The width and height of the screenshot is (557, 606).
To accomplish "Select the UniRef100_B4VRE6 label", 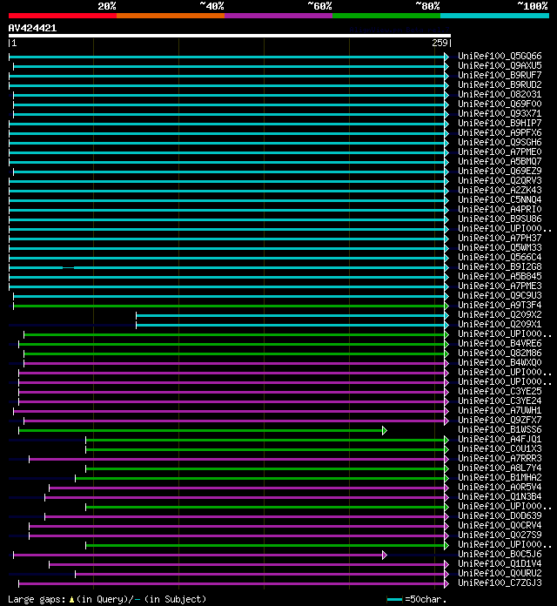I will [500, 344].
